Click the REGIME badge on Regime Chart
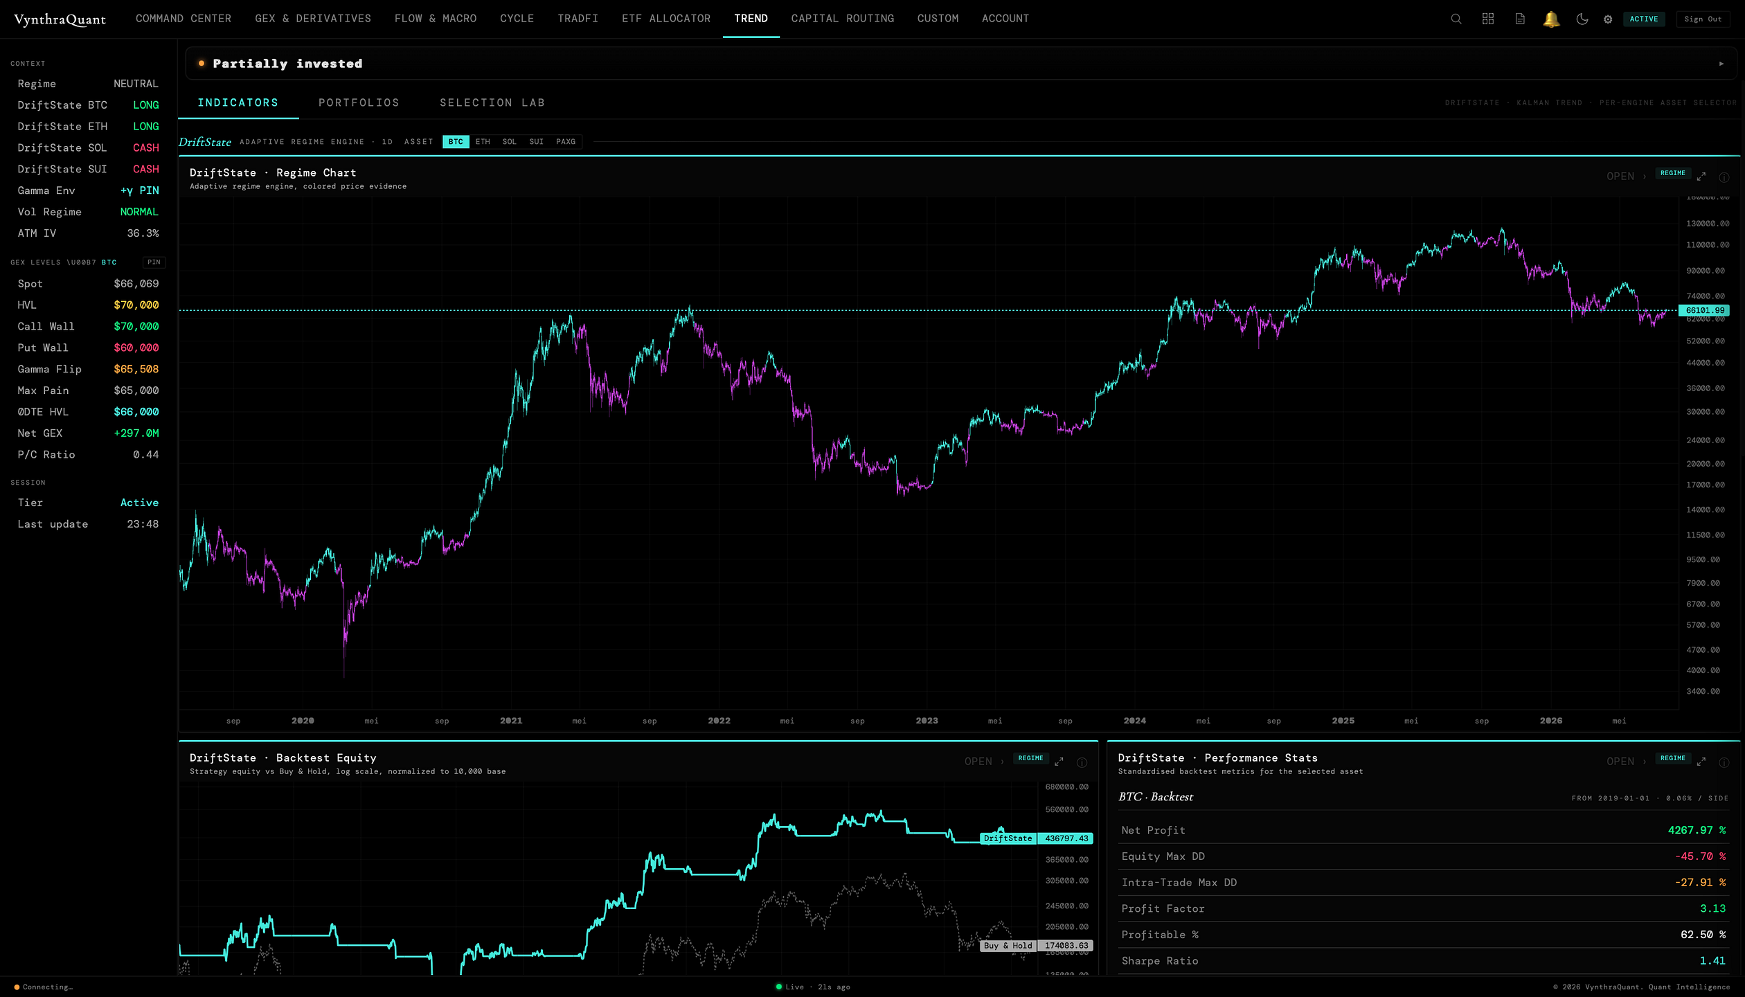Image resolution: width=1745 pixels, height=997 pixels. point(1673,173)
